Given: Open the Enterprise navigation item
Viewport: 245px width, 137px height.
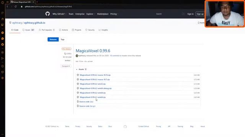Looking at the screenshot, I should pos(80,14).
